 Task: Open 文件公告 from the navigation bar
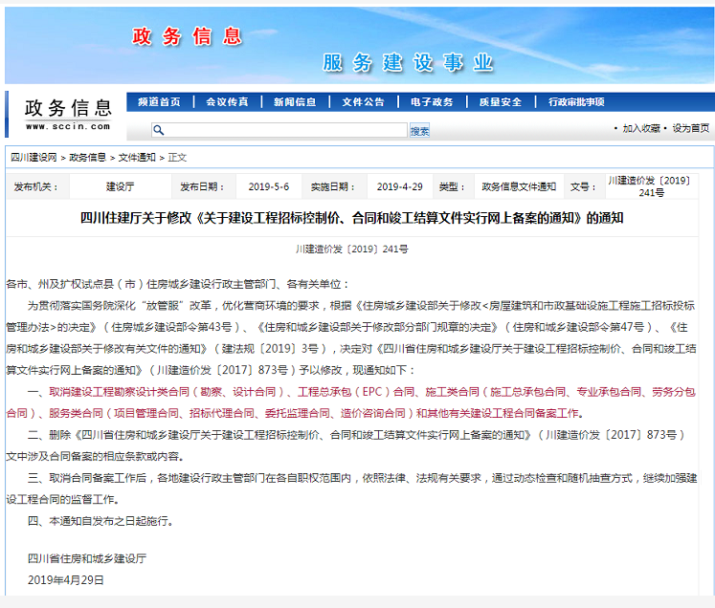click(x=363, y=102)
